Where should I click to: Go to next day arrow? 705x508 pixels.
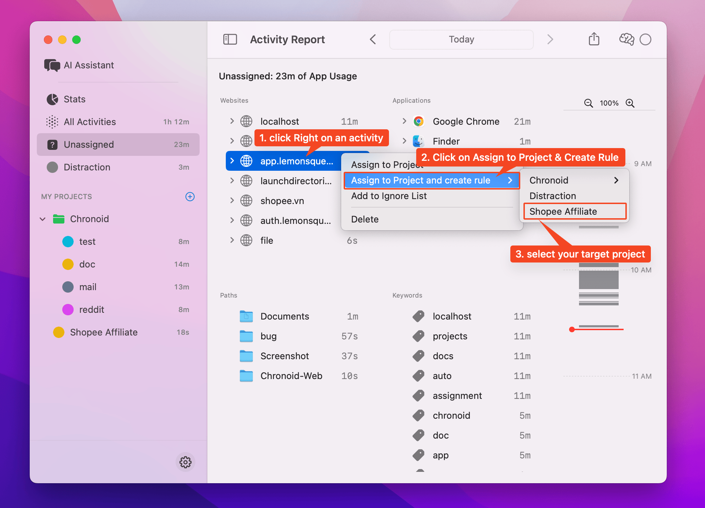coord(550,39)
